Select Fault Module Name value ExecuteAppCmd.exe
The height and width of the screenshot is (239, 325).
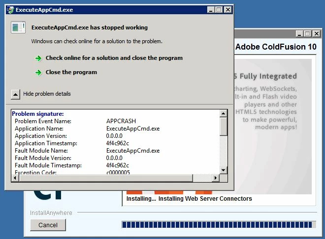coord(133,151)
